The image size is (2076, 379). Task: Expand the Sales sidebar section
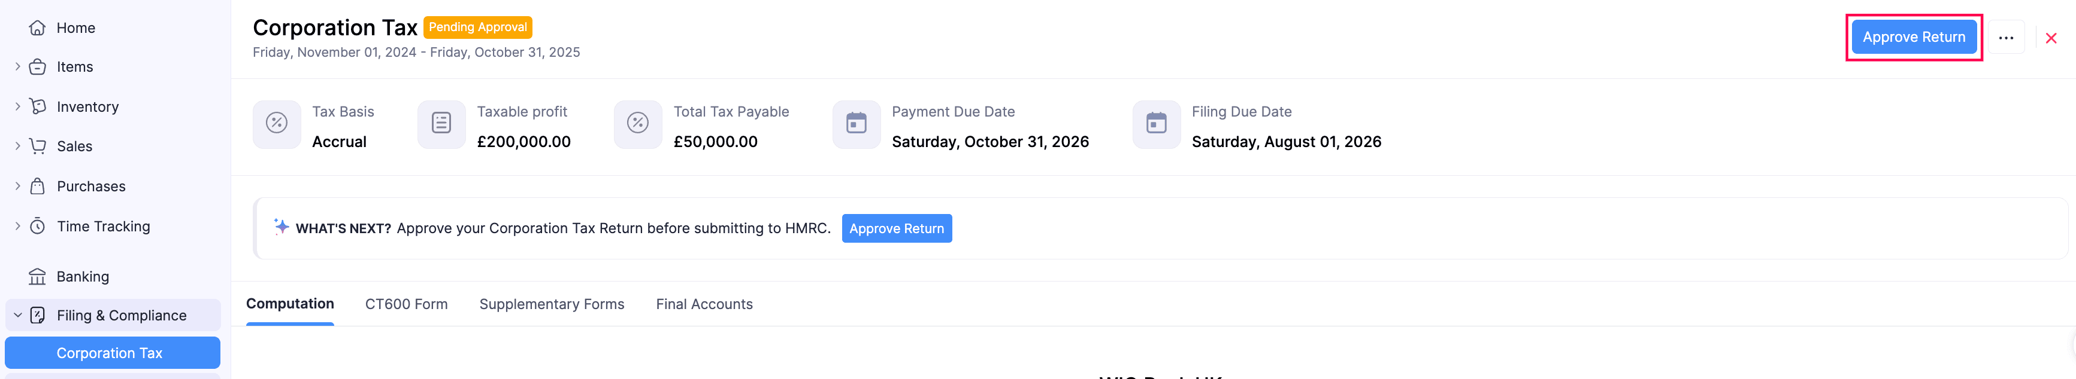point(18,146)
